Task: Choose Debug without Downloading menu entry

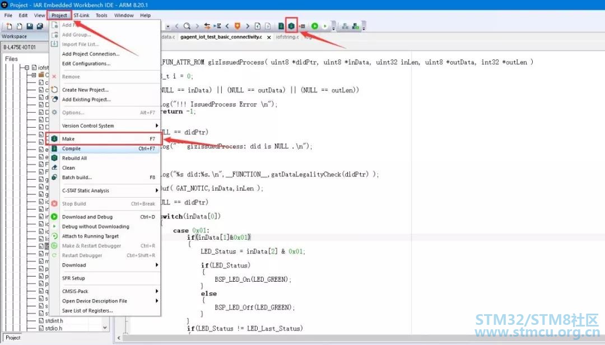Action: 105,226
